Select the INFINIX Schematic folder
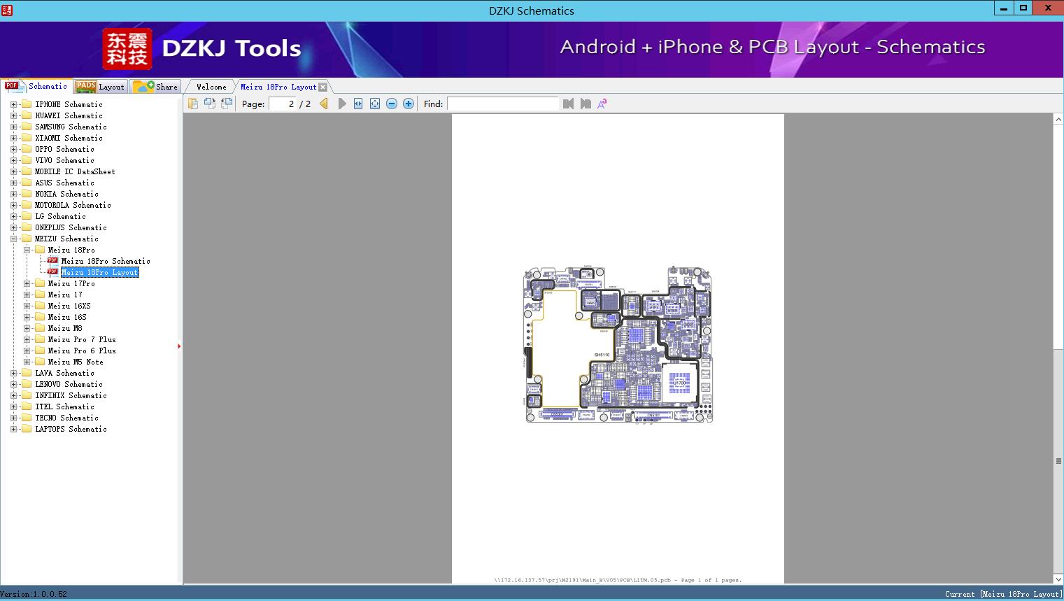Viewport: 1064px width, 601px height. point(71,395)
